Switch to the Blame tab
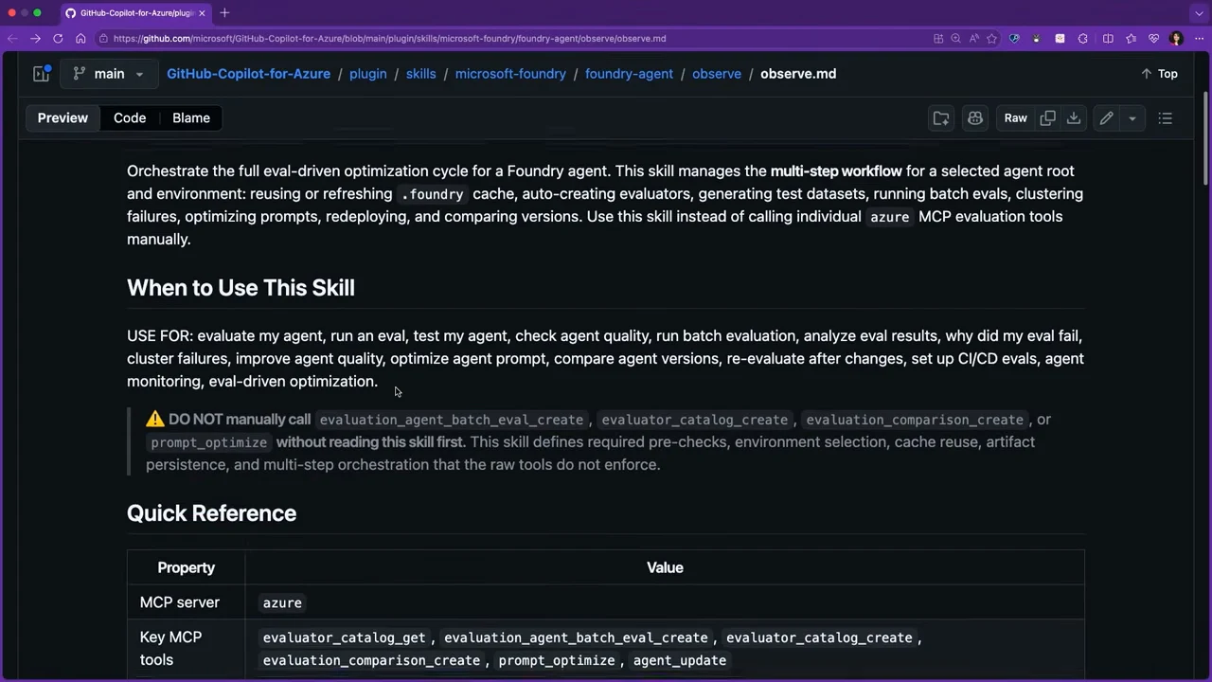Screen dimensions: 1212x682 191,118
